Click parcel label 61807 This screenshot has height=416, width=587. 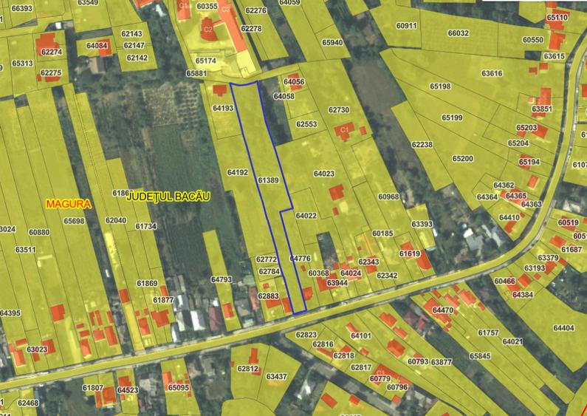[93, 388]
